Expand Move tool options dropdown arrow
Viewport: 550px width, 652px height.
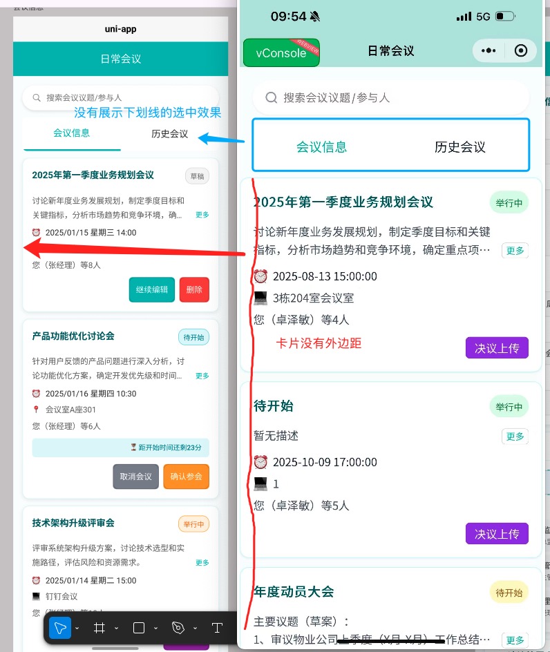77,629
